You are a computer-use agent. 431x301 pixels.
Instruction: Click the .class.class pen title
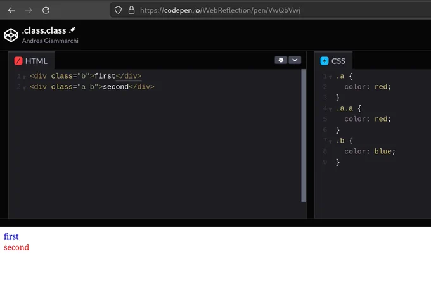pos(44,30)
